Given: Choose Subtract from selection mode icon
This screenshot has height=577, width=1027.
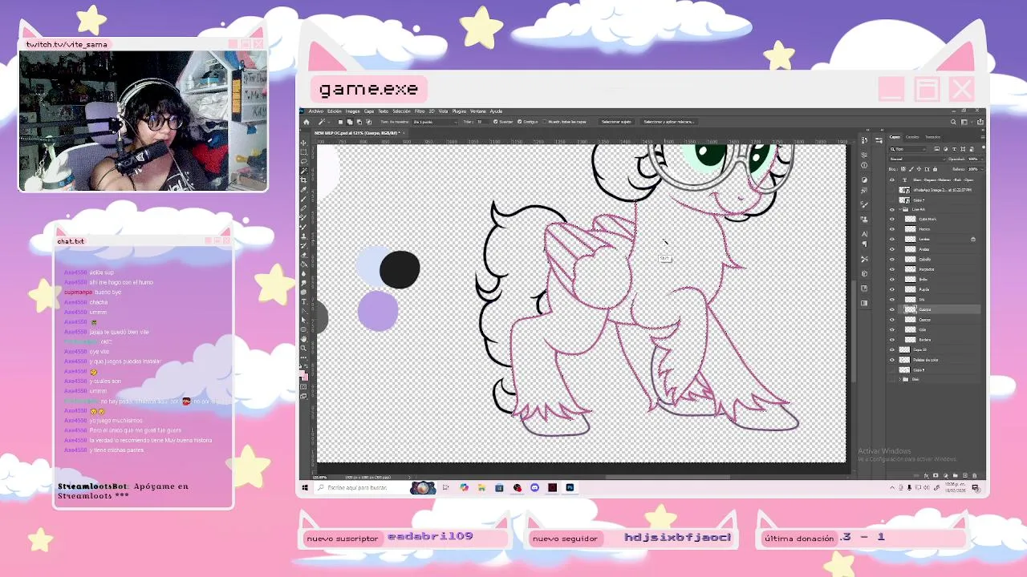Looking at the screenshot, I should pos(359,122).
